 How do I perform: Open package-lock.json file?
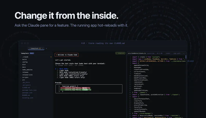29,90
